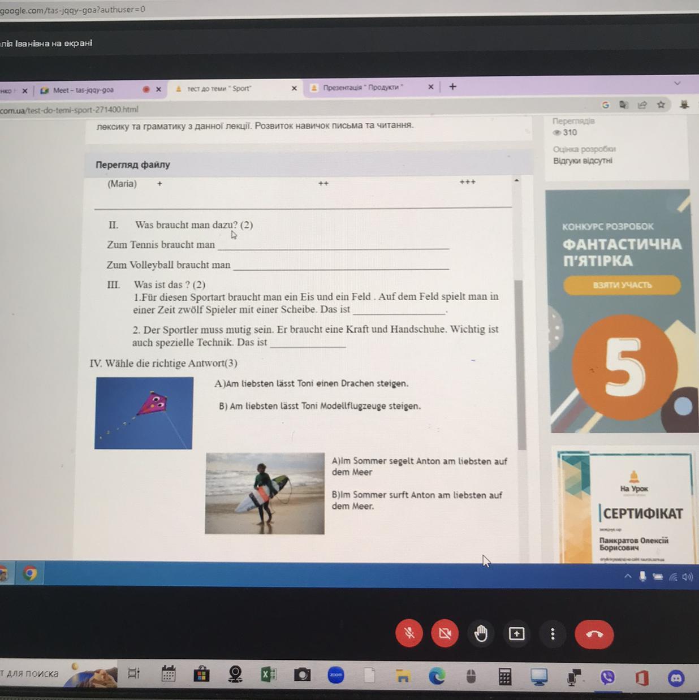Unmute the microphone in Meet
The width and height of the screenshot is (699, 700).
[409, 633]
